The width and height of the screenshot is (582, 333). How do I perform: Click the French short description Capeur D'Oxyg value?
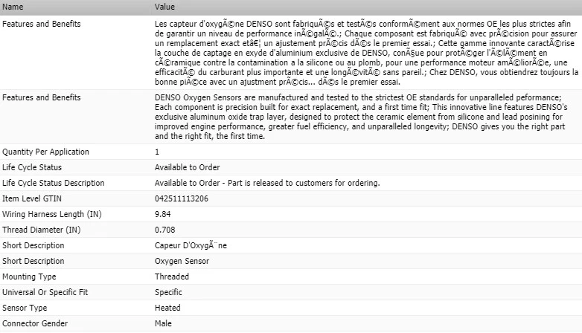(x=191, y=245)
